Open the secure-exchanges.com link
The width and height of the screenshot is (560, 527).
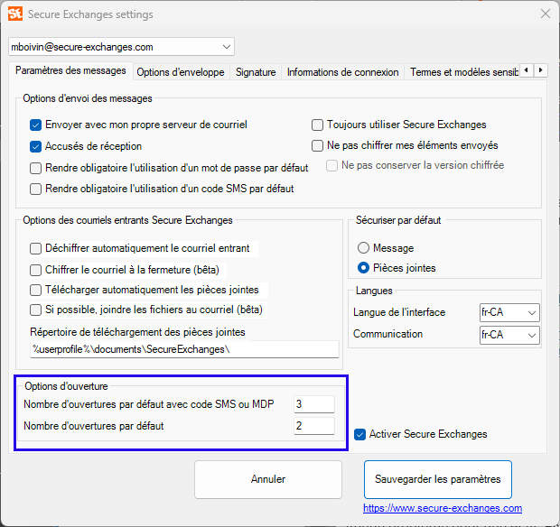pyautogui.click(x=443, y=508)
